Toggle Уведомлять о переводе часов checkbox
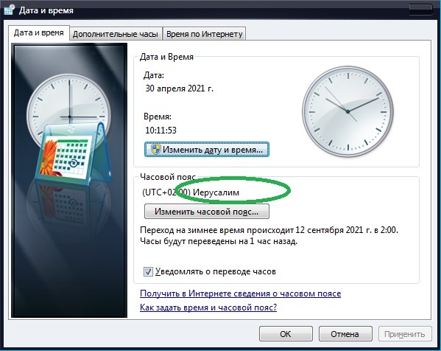This screenshot has height=351, width=441. tap(148, 271)
